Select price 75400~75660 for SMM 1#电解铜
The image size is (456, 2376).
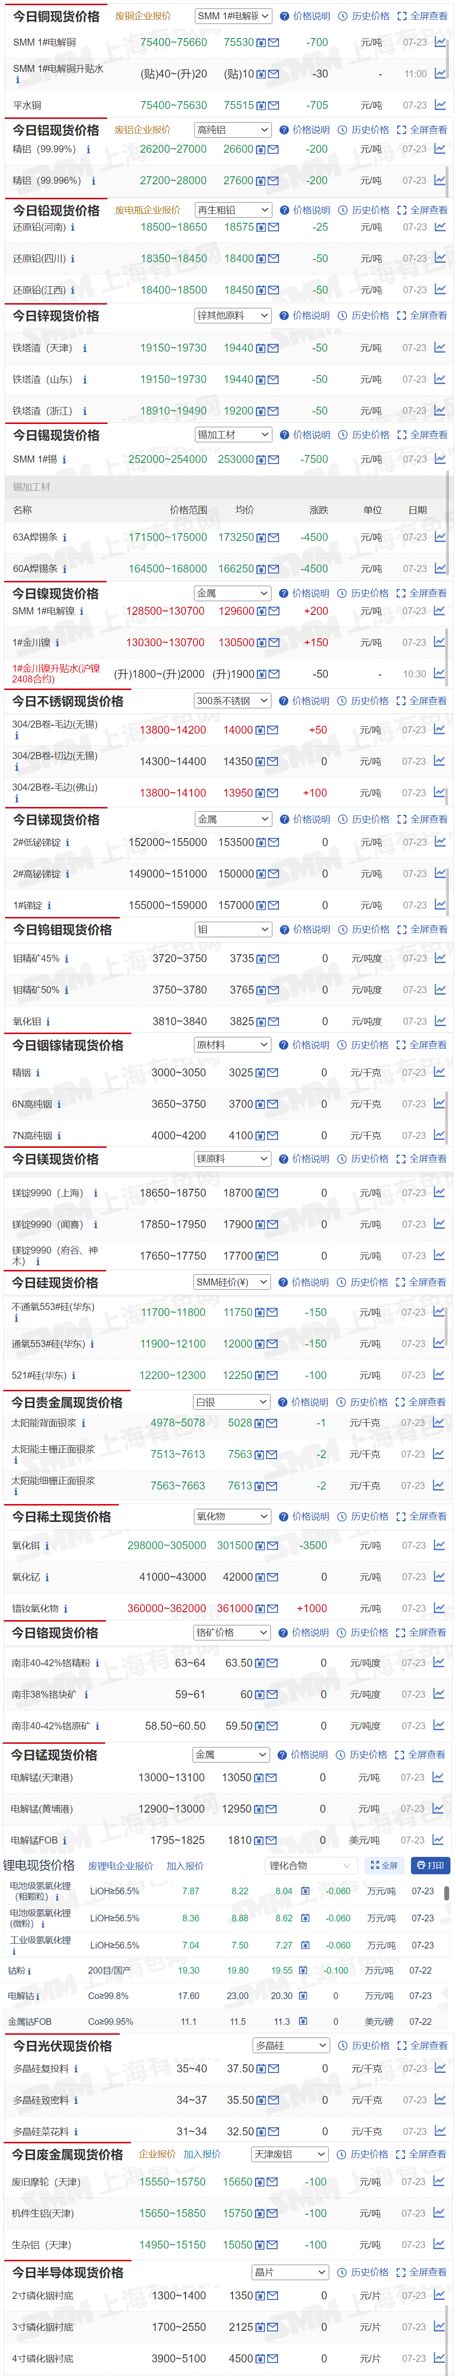pyautogui.click(x=173, y=42)
